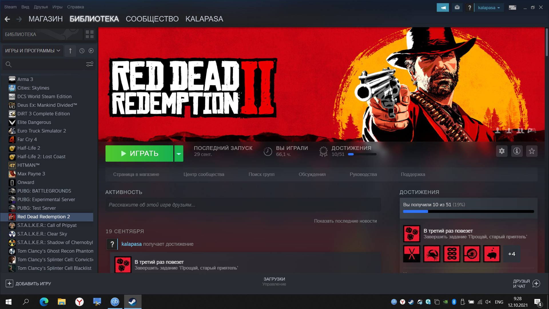Open the Игры menu
This screenshot has width=549, height=309.
coord(57,7)
